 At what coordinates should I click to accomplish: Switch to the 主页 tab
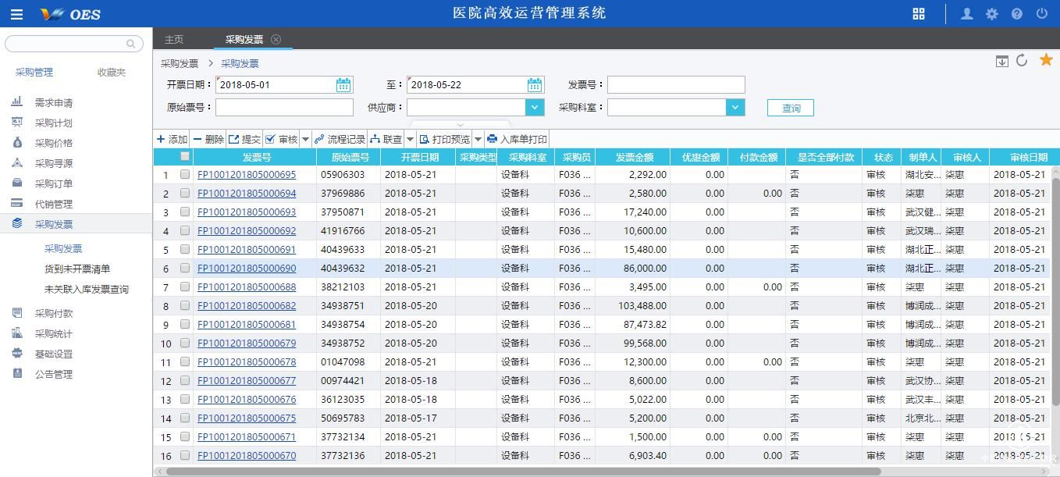173,38
